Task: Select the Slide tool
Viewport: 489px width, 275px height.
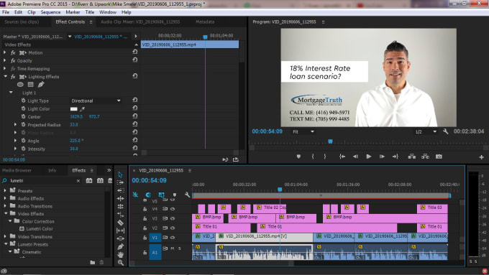Action: [x=120, y=238]
